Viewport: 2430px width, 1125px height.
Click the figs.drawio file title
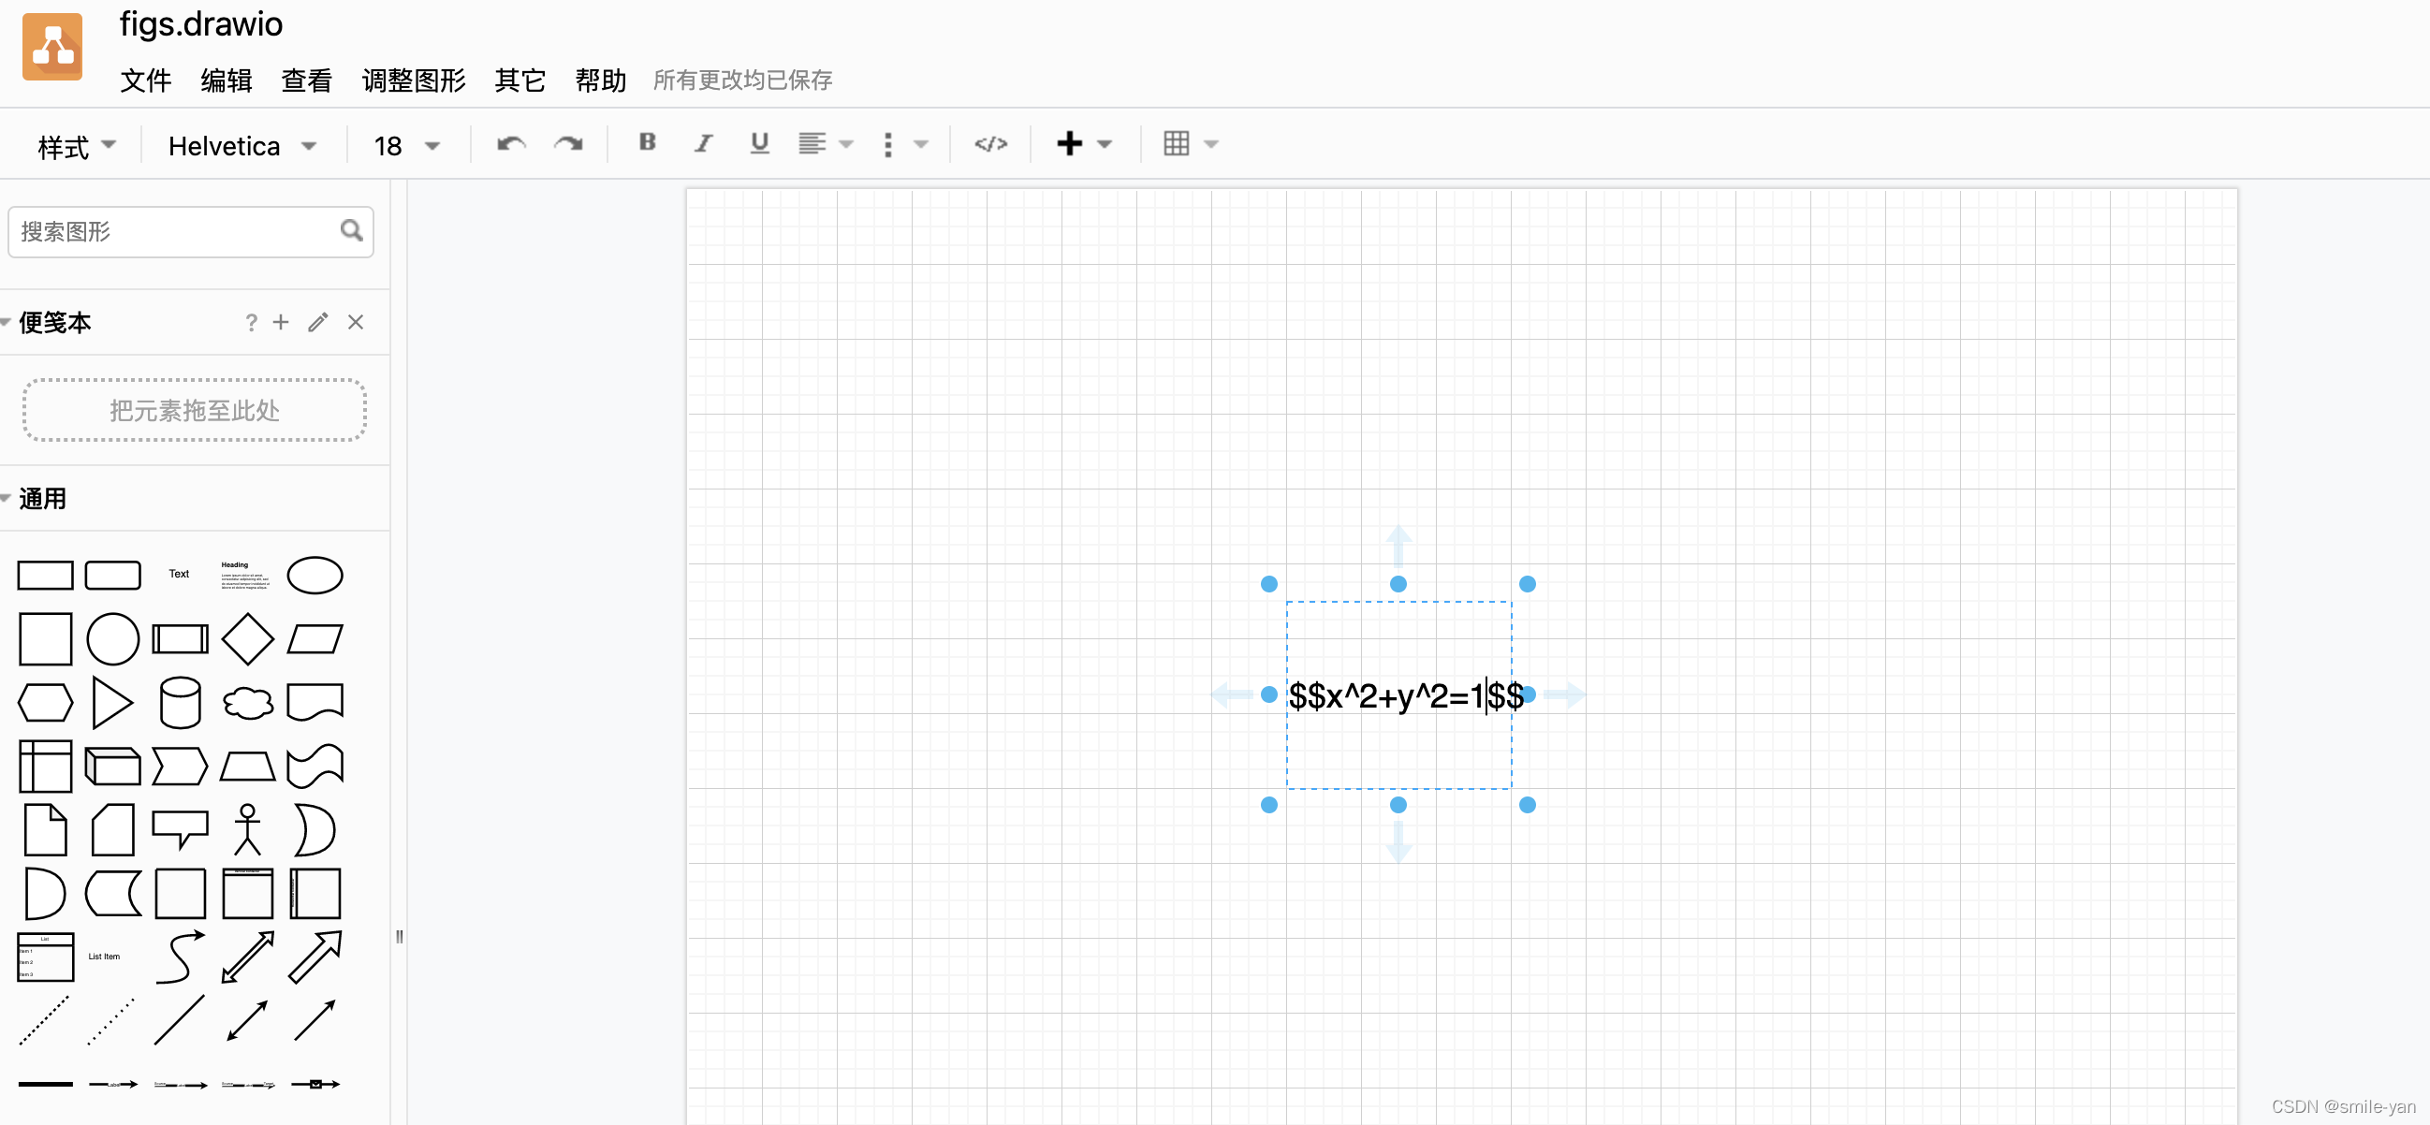[x=201, y=24]
